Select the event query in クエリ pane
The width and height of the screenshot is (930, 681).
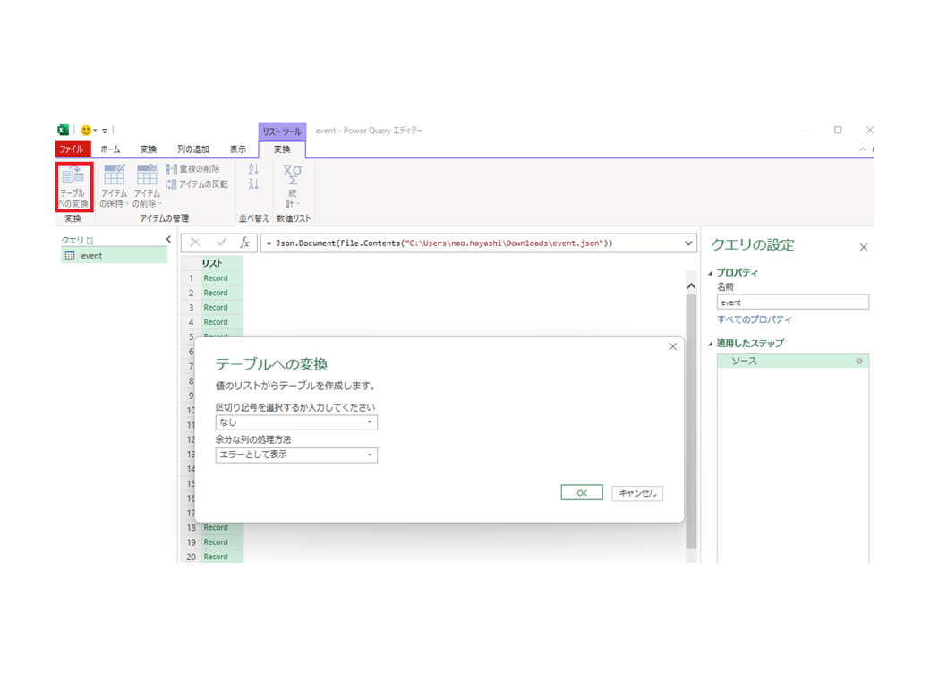(115, 256)
